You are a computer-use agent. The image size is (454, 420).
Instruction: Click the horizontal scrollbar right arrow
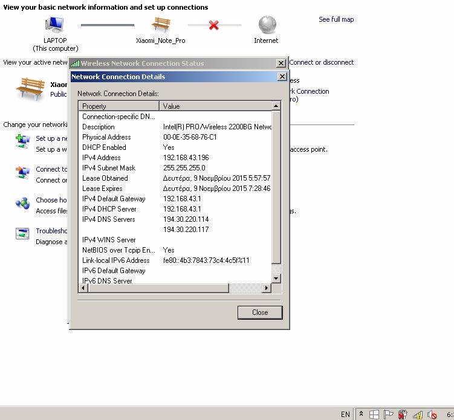(x=267, y=289)
